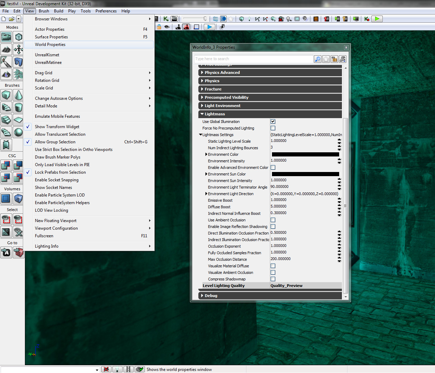Image resolution: width=435 pixels, height=373 pixels.
Task: Switch to Geometry mode cube icon
Action: point(18,37)
